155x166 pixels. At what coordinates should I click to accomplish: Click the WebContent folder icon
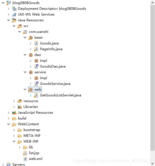tap(14, 124)
